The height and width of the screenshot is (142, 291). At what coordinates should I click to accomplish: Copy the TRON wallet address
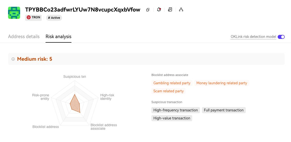pos(148,10)
